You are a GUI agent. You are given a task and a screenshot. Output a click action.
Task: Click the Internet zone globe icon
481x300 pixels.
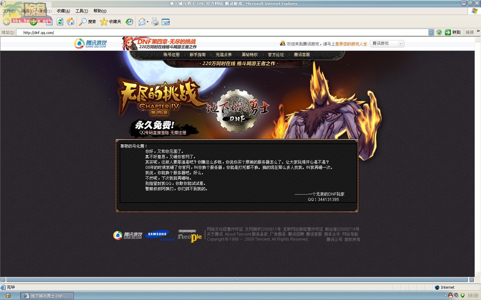pyautogui.click(x=437, y=287)
